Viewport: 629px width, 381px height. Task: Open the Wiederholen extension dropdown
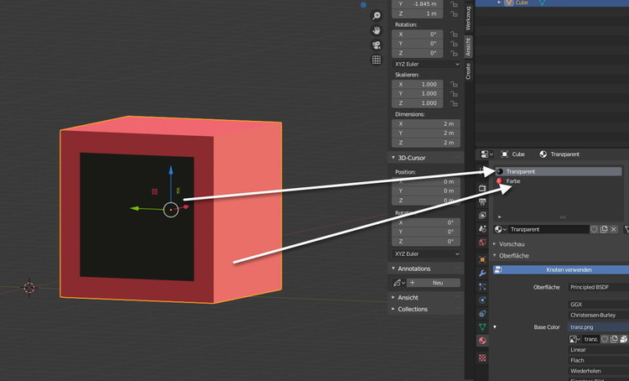coord(598,371)
